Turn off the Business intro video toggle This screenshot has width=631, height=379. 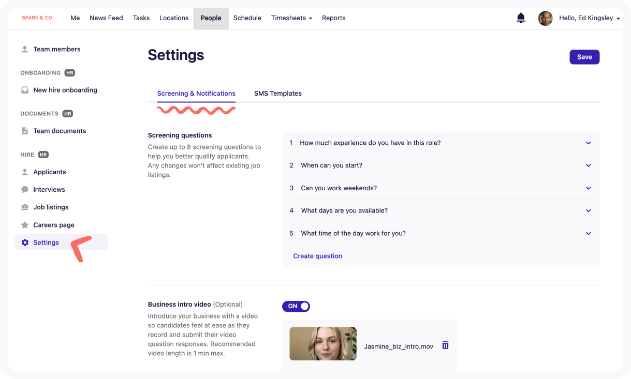[x=296, y=306]
